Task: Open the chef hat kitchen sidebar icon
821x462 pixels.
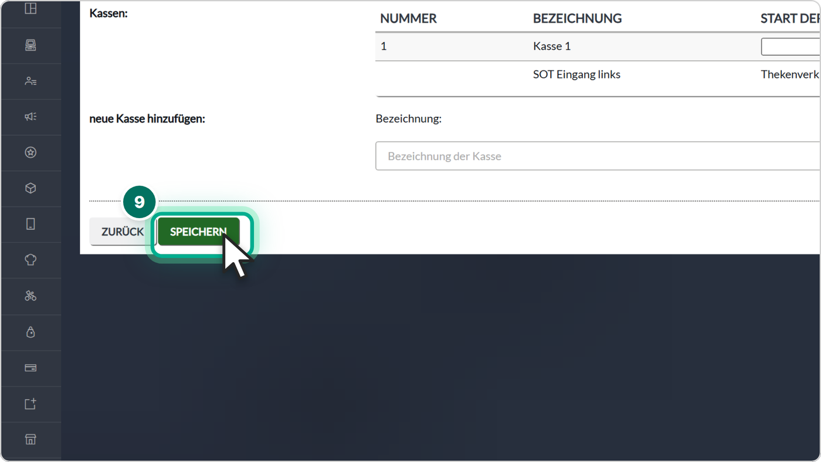Action: coord(30,260)
